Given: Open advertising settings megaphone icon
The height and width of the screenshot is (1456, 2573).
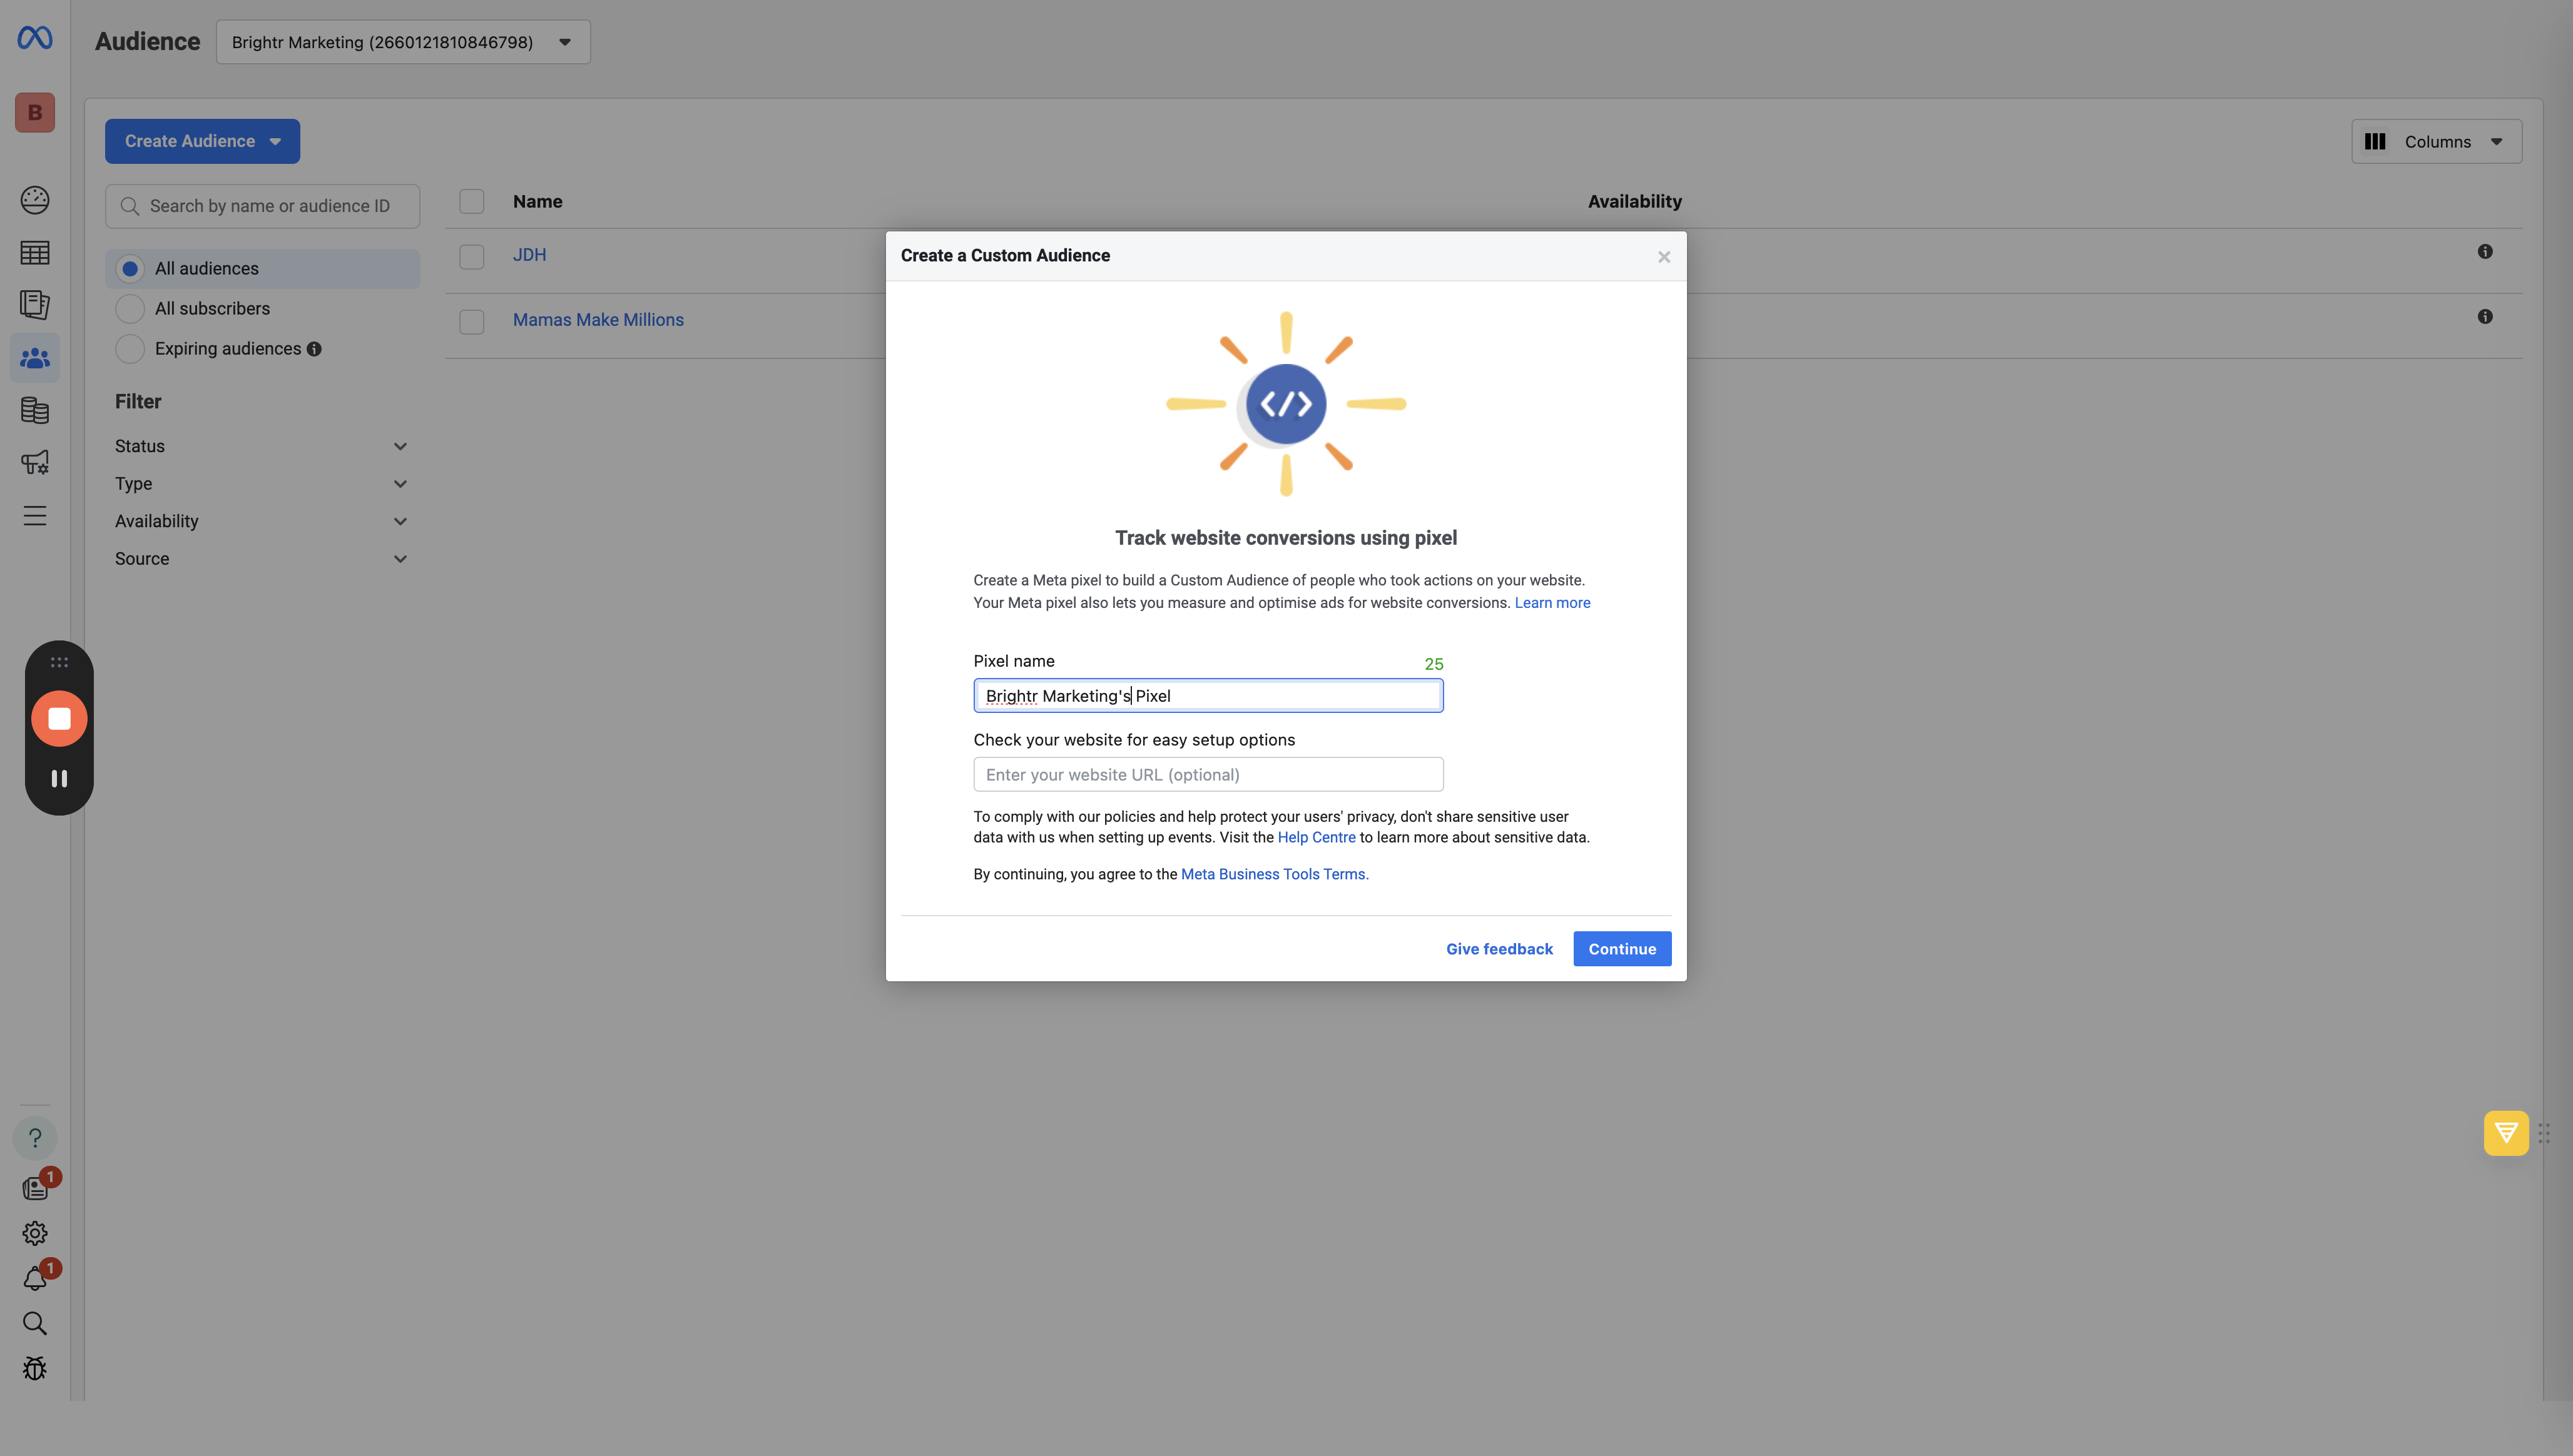Looking at the screenshot, I should click(x=35, y=463).
